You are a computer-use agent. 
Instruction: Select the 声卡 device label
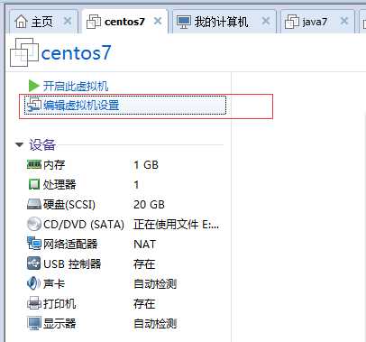(54, 284)
